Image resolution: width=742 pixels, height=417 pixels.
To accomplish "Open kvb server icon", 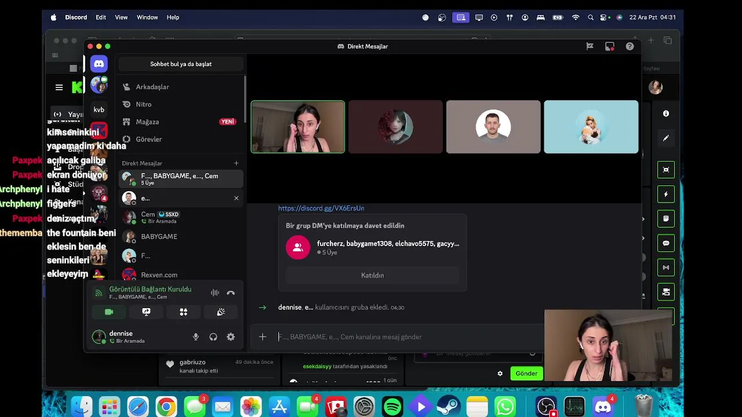I will [x=99, y=109].
